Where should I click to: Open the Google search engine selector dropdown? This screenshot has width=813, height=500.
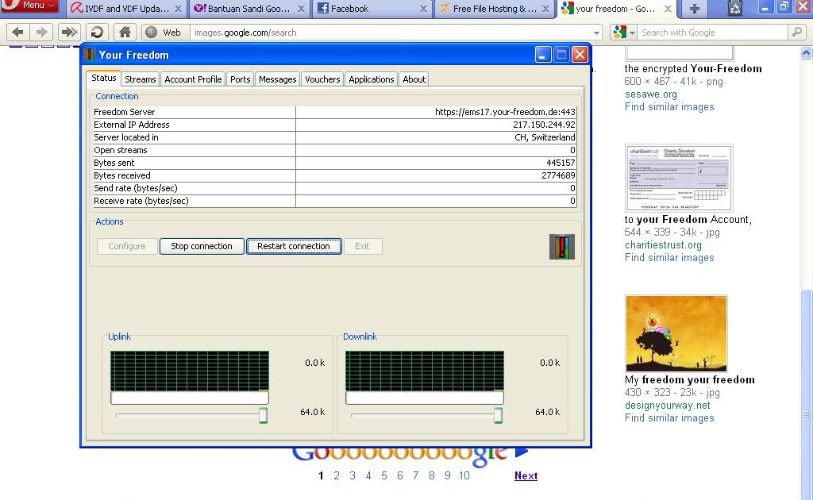624,33
